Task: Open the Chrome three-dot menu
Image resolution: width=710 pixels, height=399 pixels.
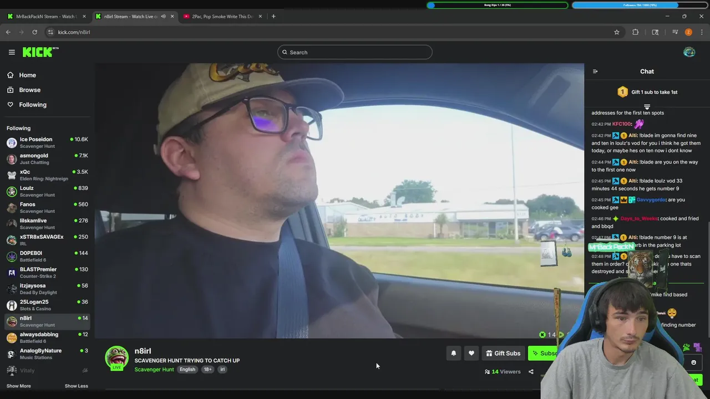Action: pyautogui.click(x=702, y=32)
